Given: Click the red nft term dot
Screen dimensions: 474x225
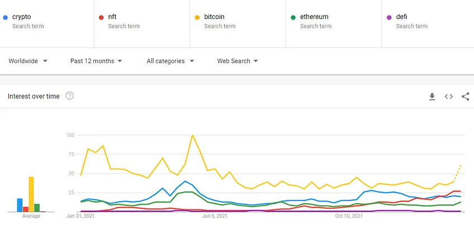Looking at the screenshot, I should 101,17.
